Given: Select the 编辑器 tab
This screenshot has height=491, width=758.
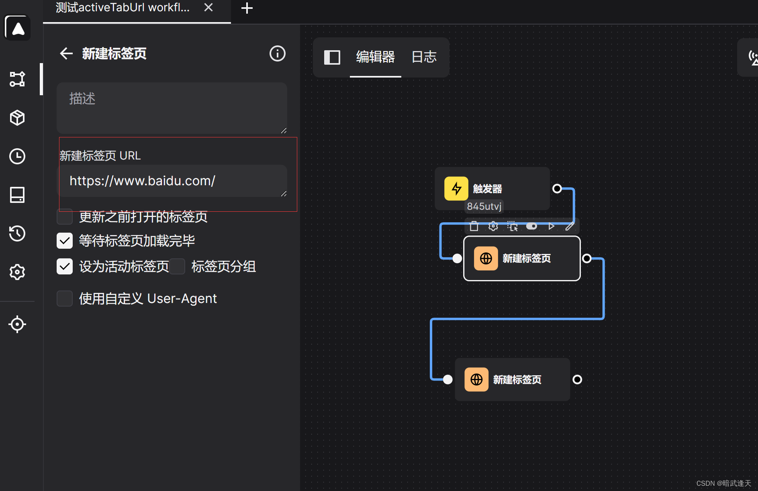Looking at the screenshot, I should (375, 57).
